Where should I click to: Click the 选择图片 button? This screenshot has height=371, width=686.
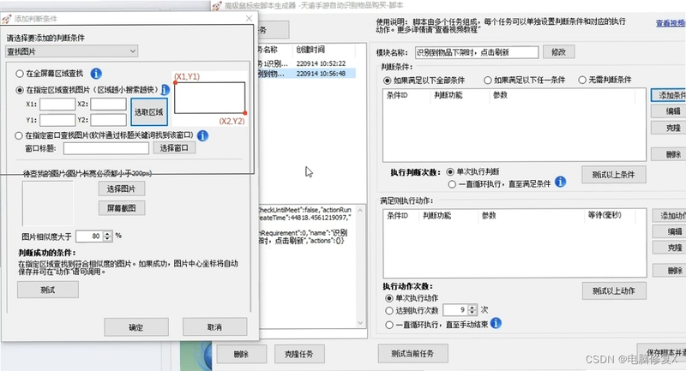point(122,188)
